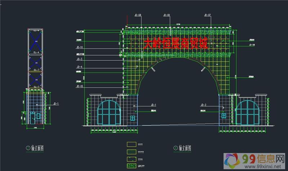Select the JD-3 leader label

[79, 59]
